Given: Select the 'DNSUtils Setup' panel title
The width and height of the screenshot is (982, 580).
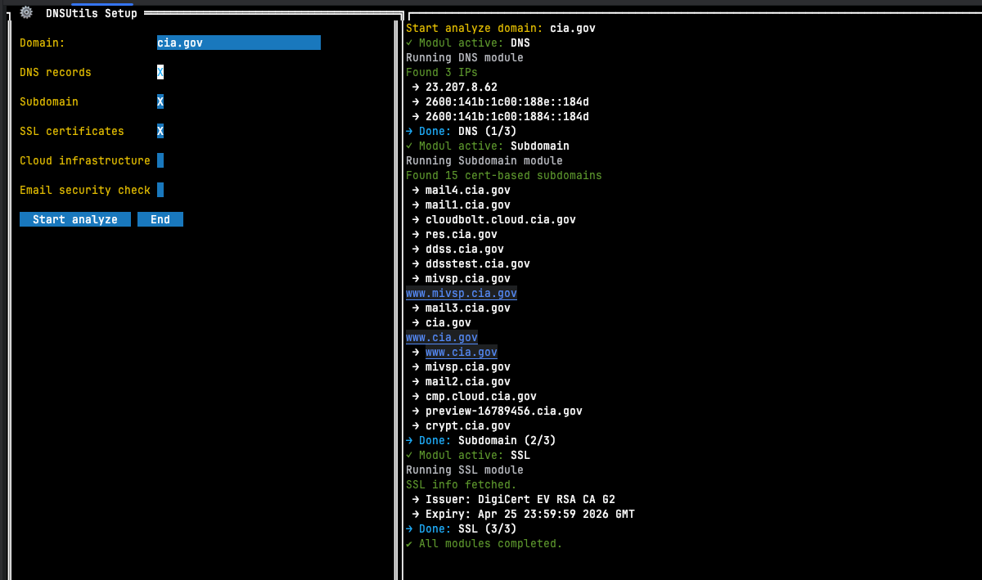Looking at the screenshot, I should click(x=92, y=13).
